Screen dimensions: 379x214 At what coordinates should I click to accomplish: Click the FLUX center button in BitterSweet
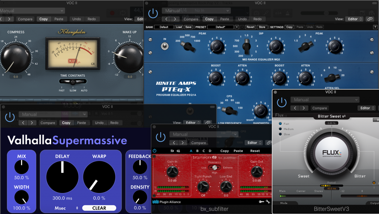tap(332, 153)
